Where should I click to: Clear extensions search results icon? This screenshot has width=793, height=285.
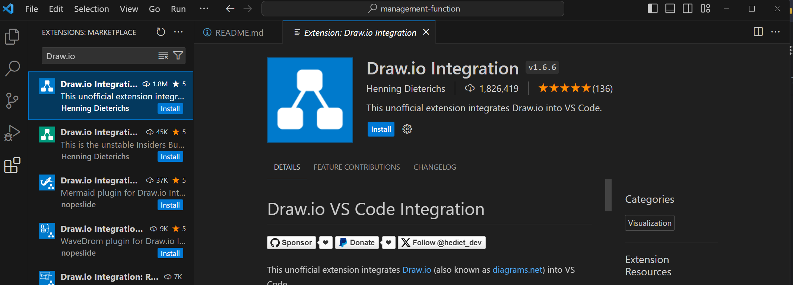coord(163,56)
